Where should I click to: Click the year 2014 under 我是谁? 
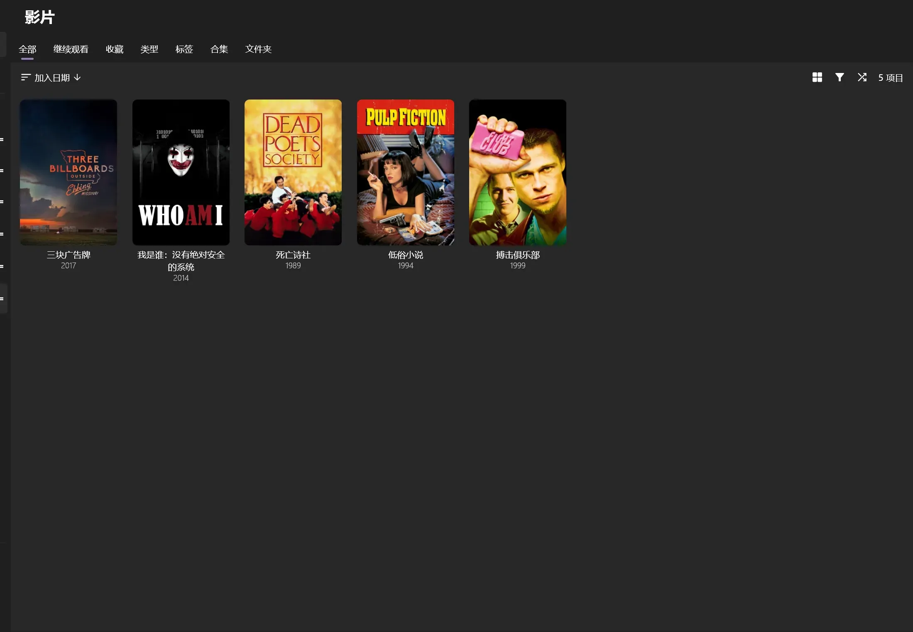pyautogui.click(x=181, y=278)
